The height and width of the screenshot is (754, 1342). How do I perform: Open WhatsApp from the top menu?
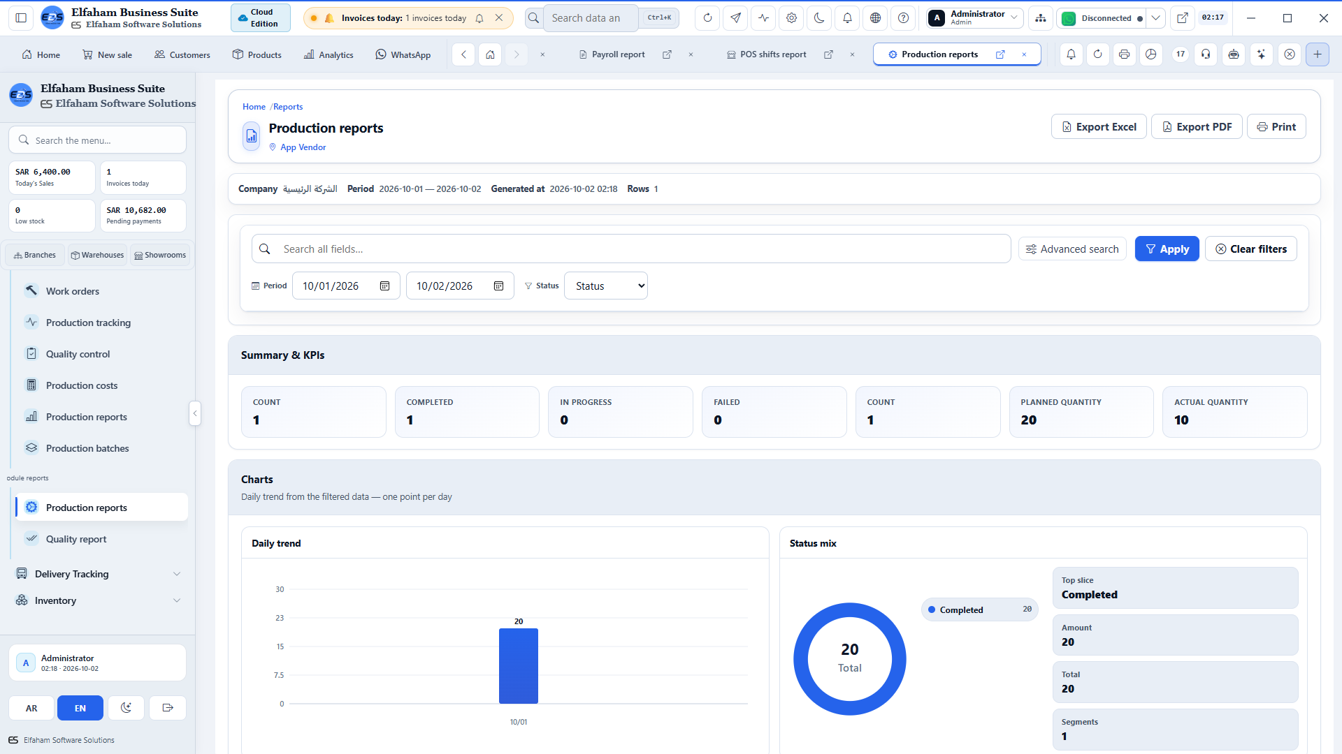[403, 54]
